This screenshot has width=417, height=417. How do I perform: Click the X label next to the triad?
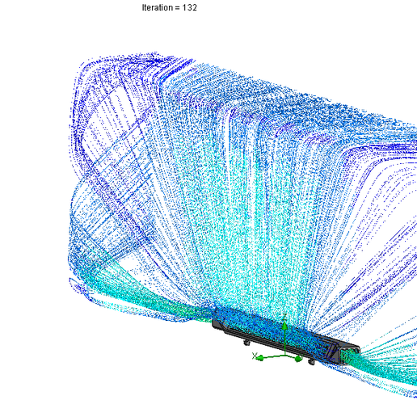pyautogui.click(x=255, y=356)
